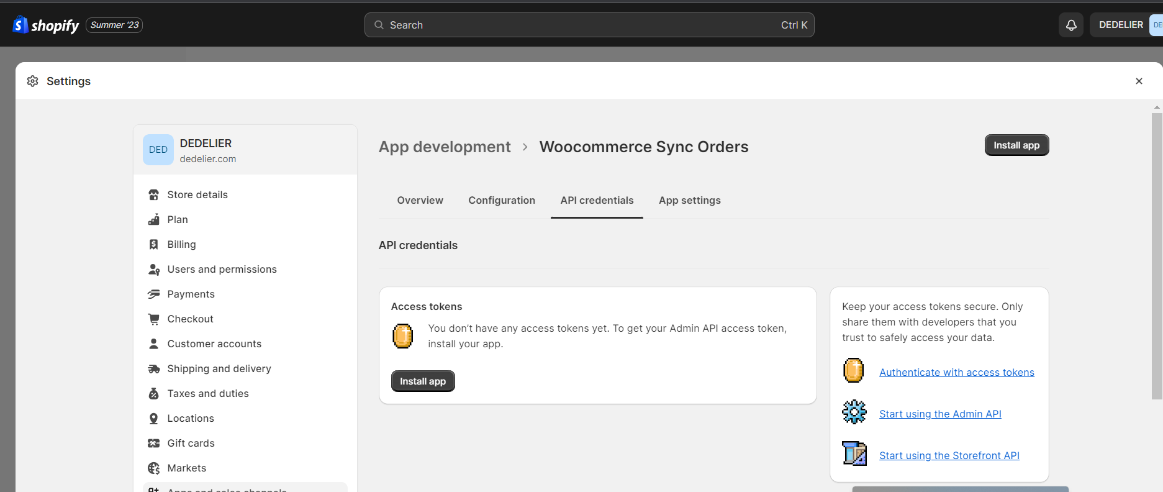Open notifications bell icon
1163x492 pixels.
coord(1071,25)
